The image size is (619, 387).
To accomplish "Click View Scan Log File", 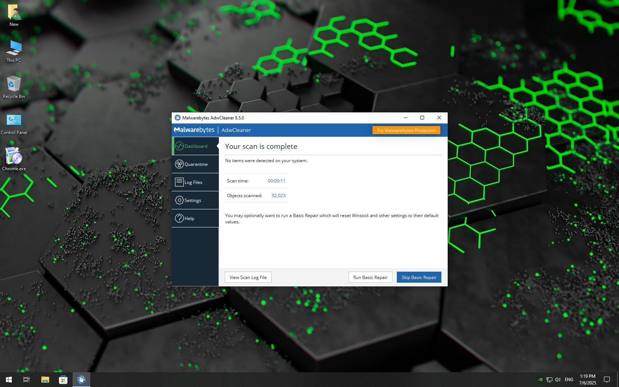I will point(248,278).
